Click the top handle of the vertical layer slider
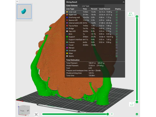The width and height of the screenshot is (156, 117). 137,17
